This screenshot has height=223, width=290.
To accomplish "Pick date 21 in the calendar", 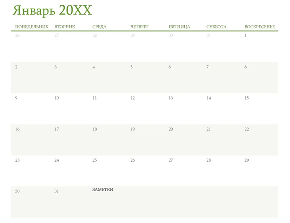I will 208,129.
